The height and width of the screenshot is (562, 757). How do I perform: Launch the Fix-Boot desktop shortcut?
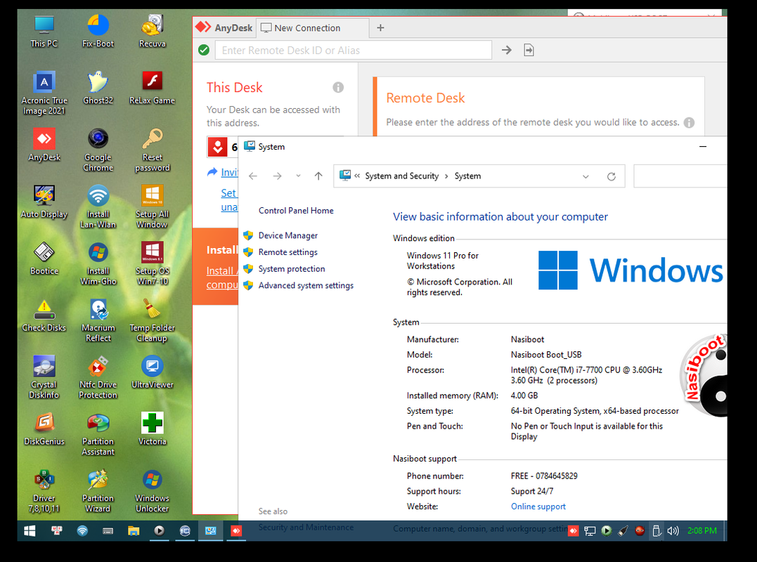98,32
